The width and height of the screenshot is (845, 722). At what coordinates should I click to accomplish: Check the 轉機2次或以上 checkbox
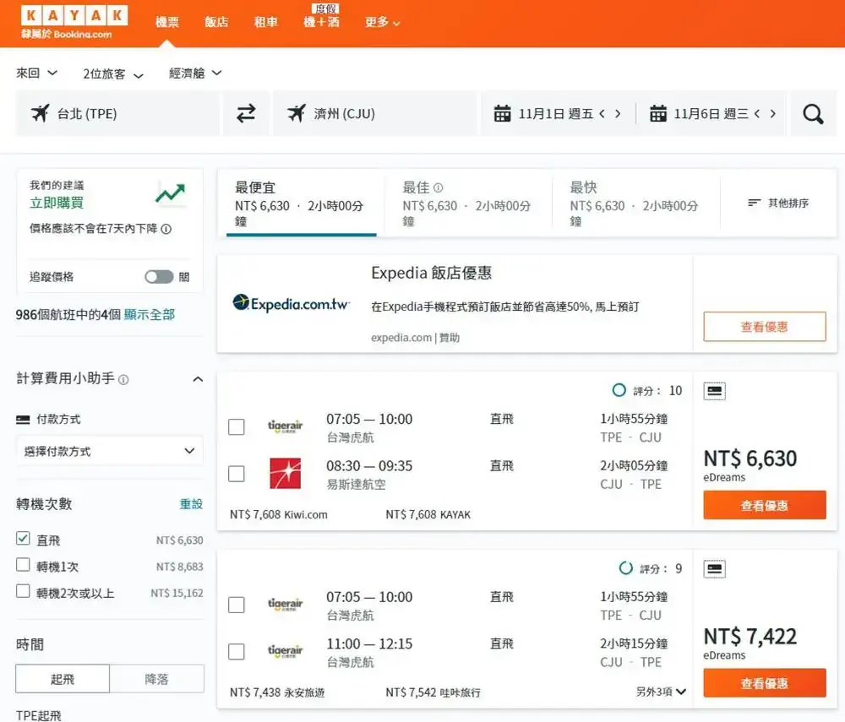[x=23, y=591]
